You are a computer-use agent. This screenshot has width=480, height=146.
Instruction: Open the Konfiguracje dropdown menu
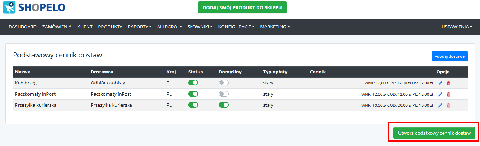pos(236,27)
